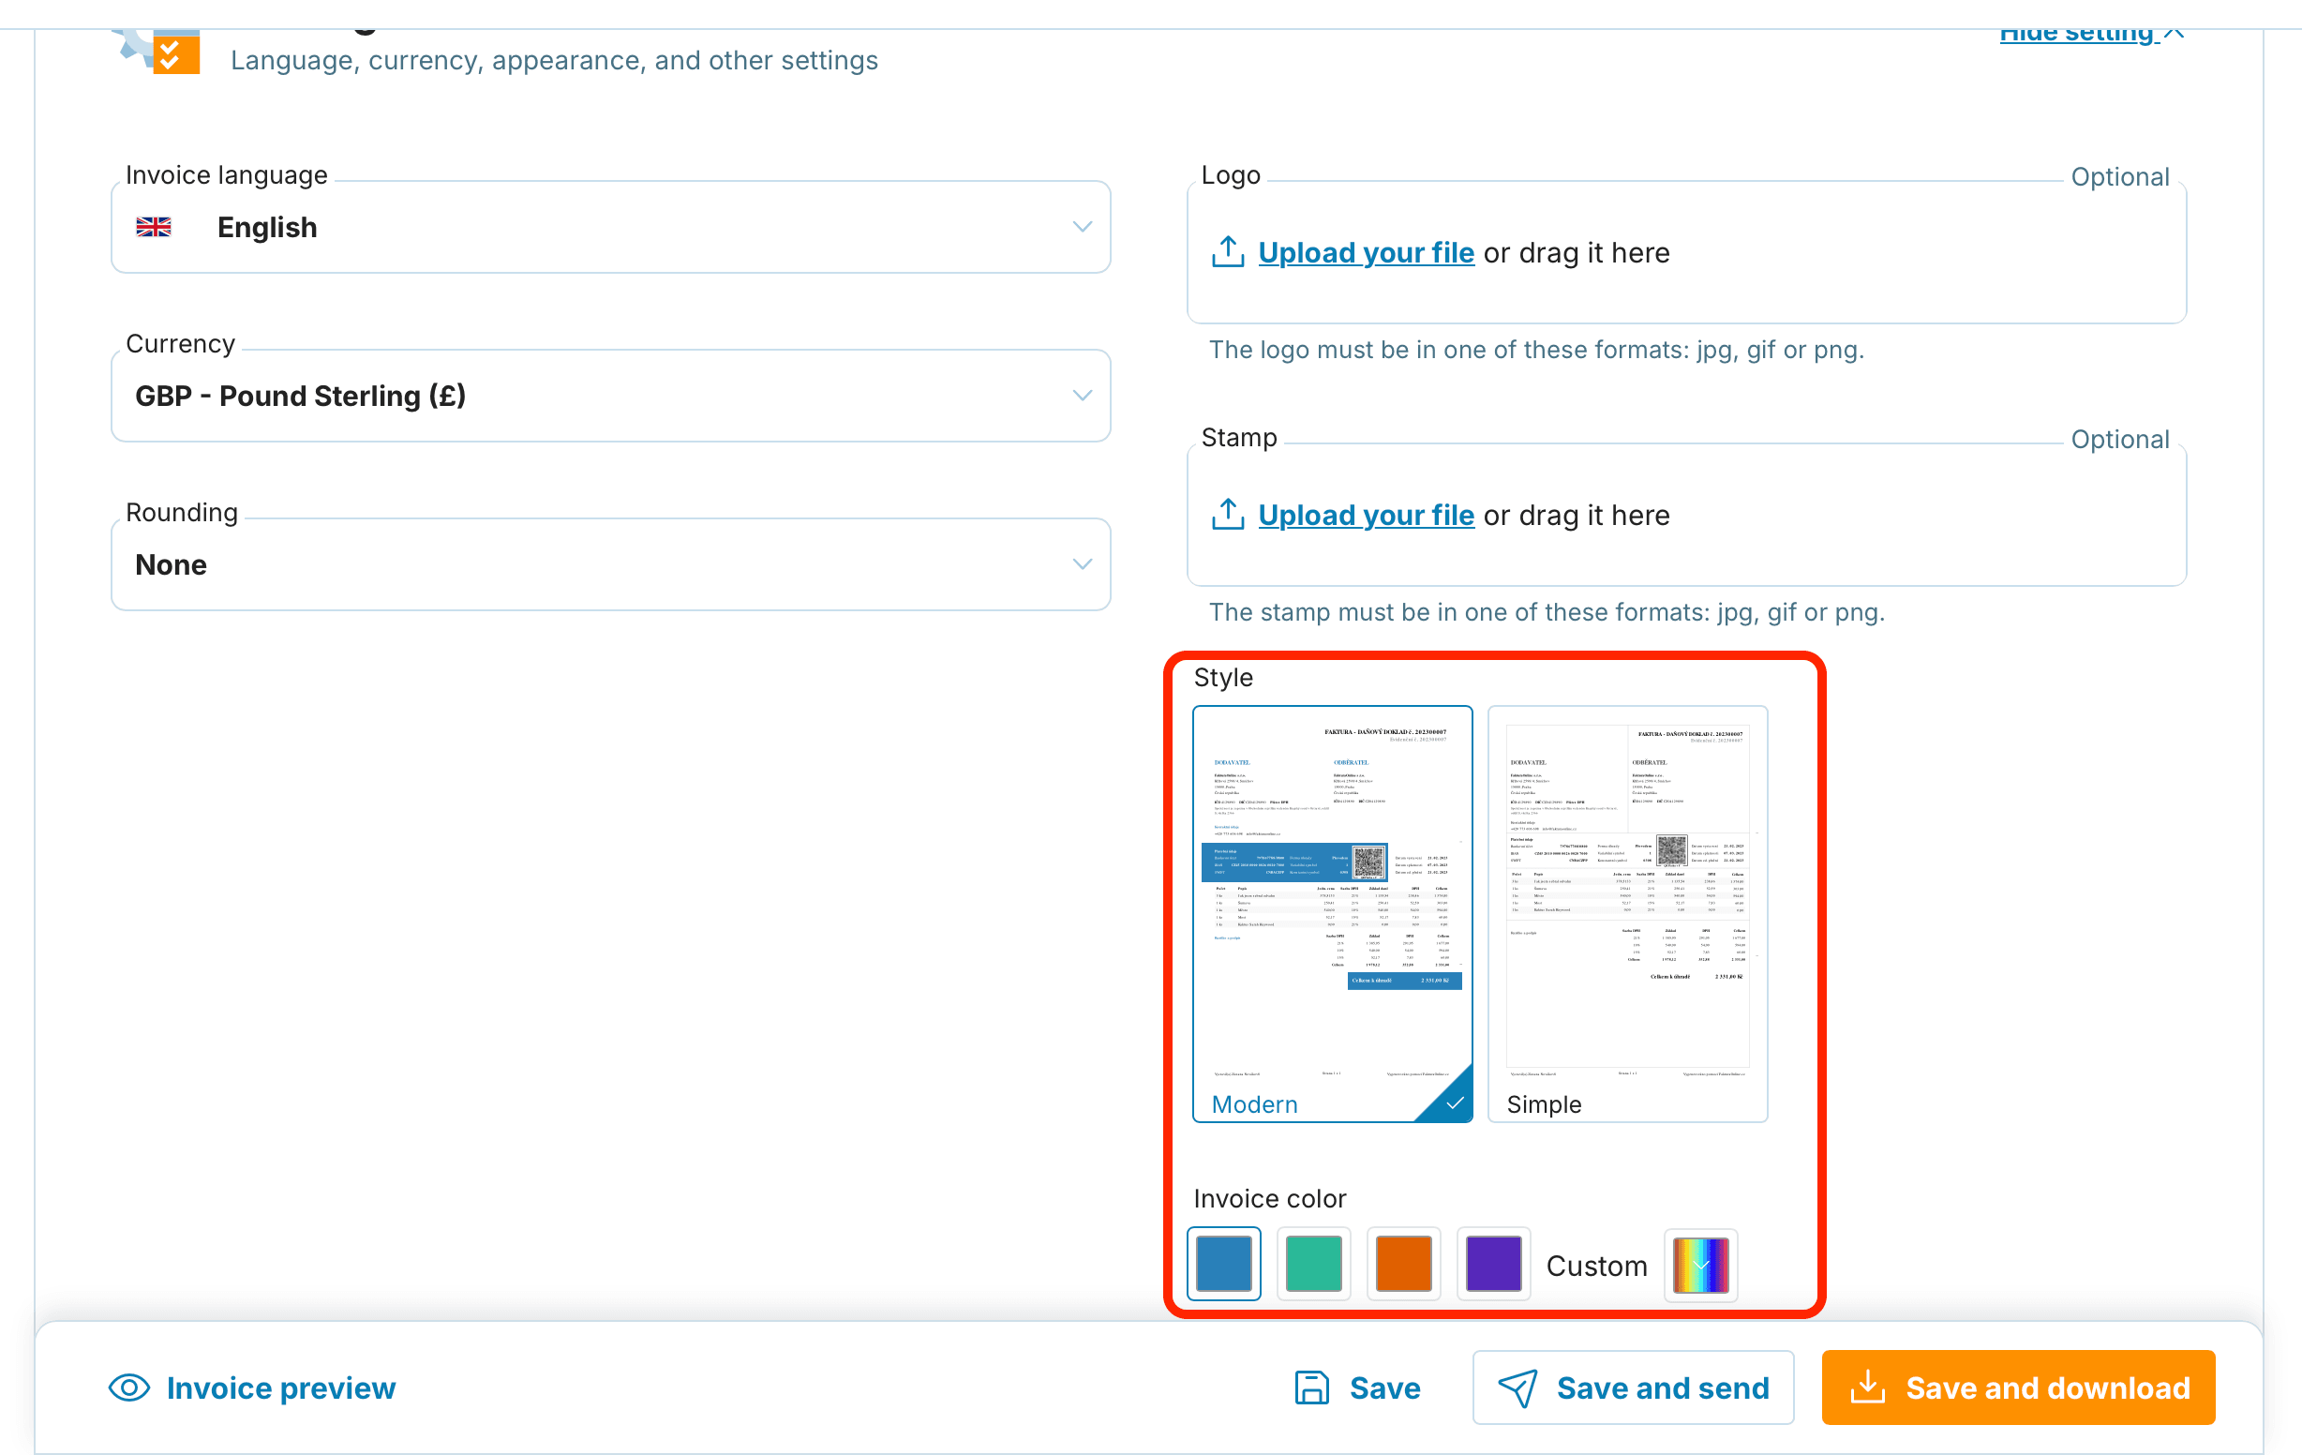Viewport: 2302px width, 1455px height.
Task: Open the Invoice language dropdown
Action: (x=610, y=228)
